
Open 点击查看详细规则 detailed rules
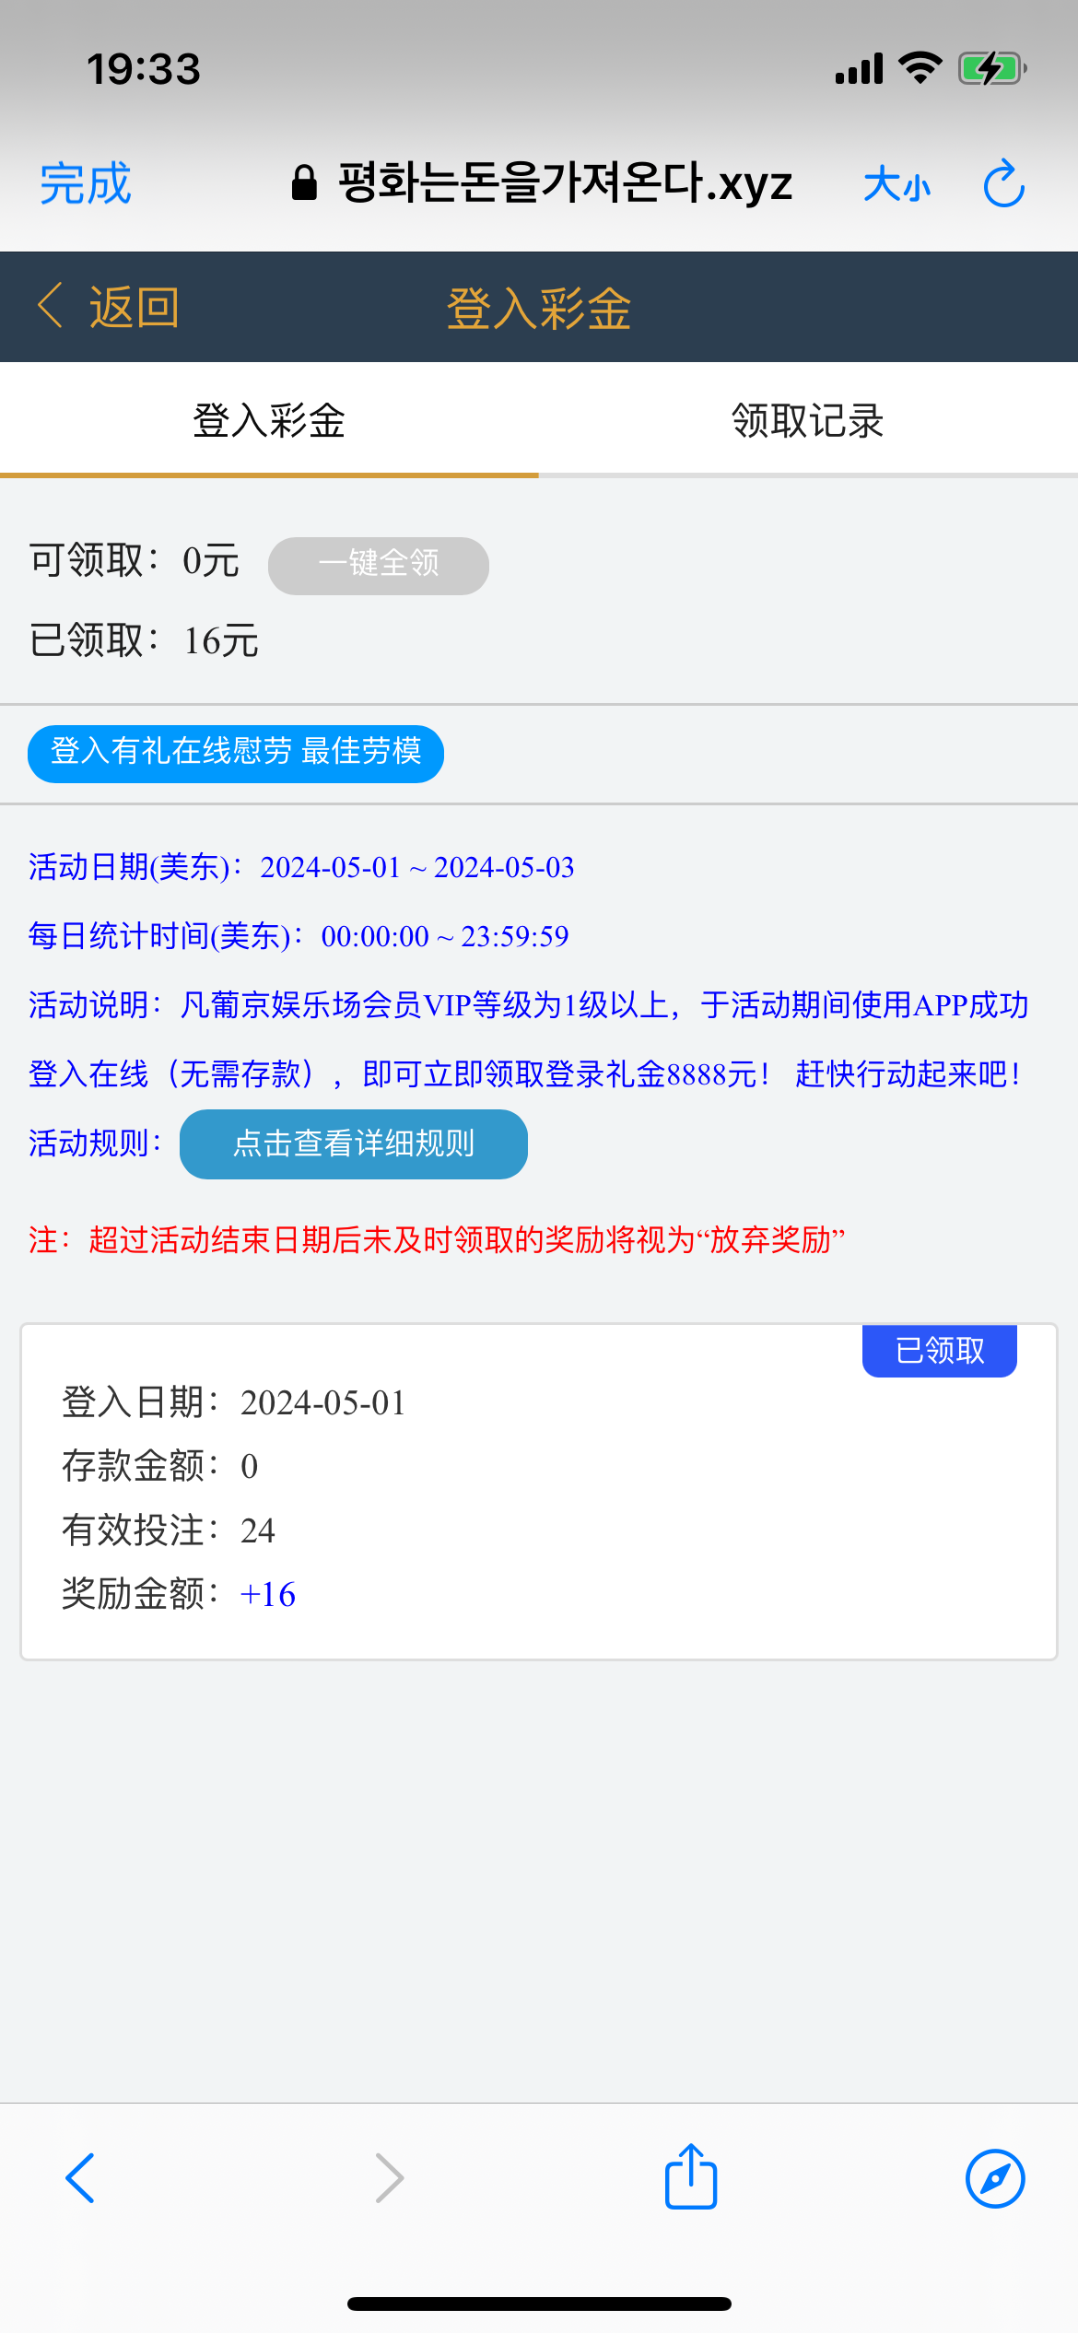click(x=354, y=1143)
